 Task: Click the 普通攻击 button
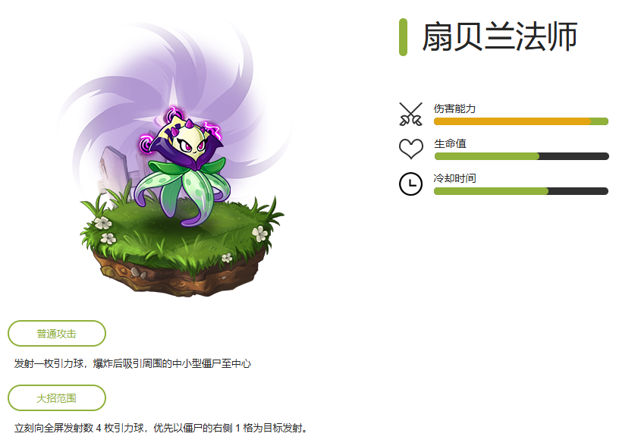[57, 334]
